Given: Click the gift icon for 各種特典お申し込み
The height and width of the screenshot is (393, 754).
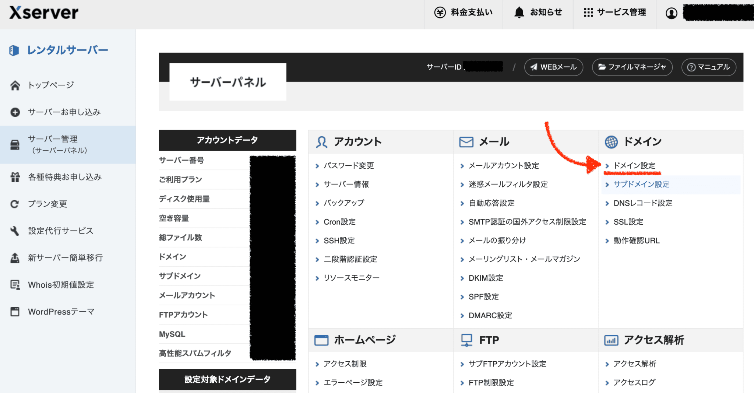Looking at the screenshot, I should pos(15,177).
